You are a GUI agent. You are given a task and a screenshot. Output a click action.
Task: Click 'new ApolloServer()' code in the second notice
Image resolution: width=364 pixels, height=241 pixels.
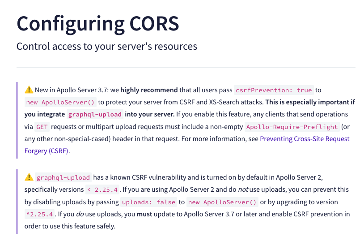[x=222, y=202]
